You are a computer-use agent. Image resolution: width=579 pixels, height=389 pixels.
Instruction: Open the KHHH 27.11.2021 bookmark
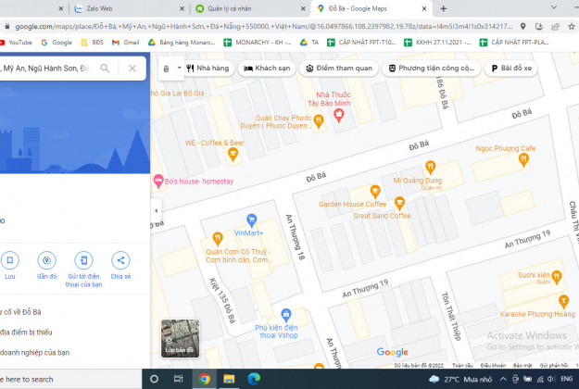(437, 43)
